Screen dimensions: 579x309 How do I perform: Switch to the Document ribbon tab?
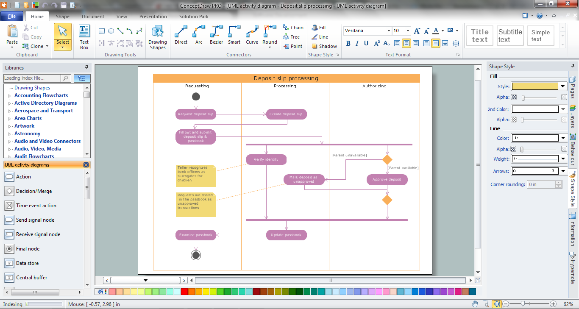[x=93, y=17]
